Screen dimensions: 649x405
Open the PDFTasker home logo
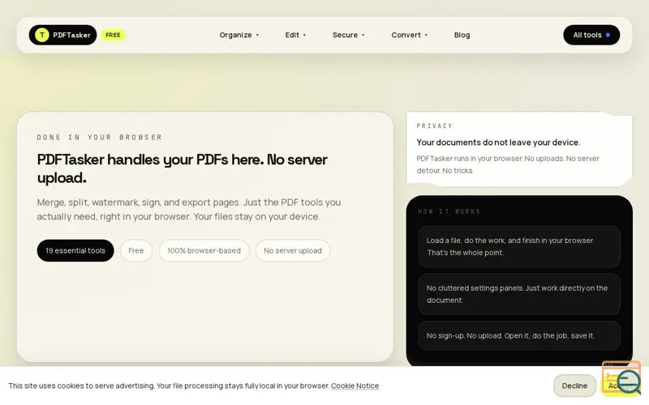63,35
